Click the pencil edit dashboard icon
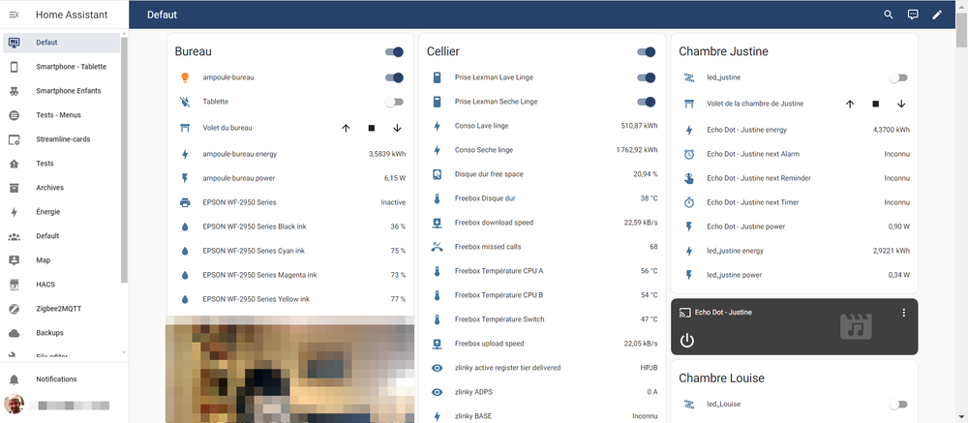 [x=937, y=15]
